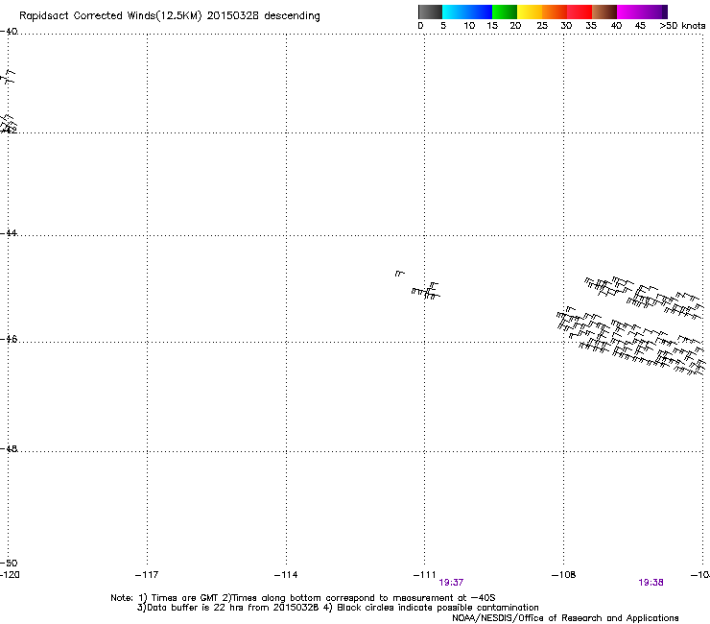Click the purple 19:37 time label
This screenshot has width=710, height=624.
(451, 583)
